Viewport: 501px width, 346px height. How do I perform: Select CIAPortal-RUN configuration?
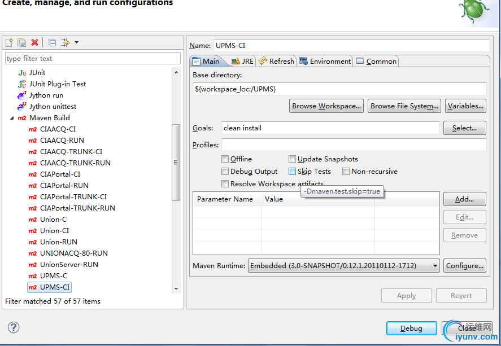coord(59,186)
